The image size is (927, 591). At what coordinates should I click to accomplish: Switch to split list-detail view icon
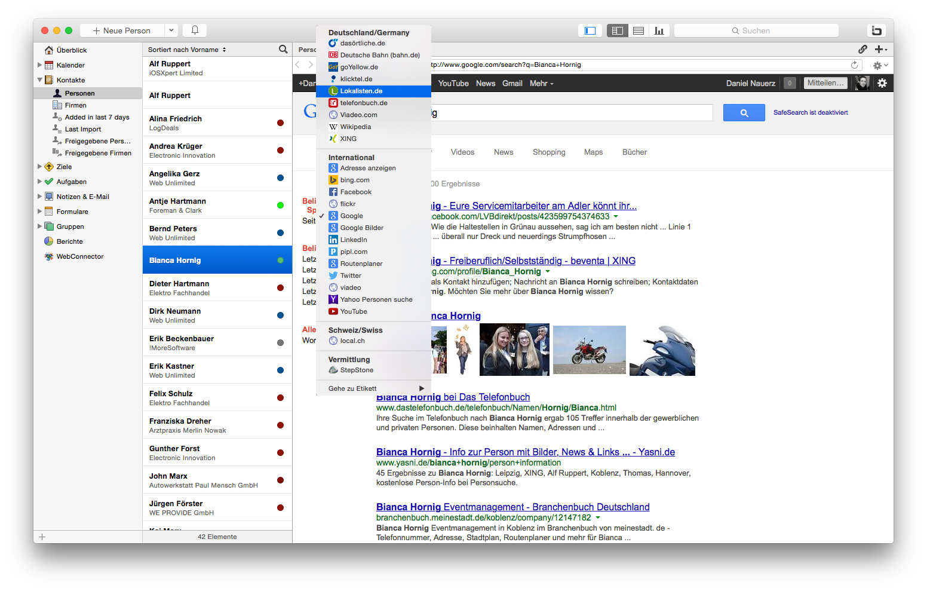[618, 30]
